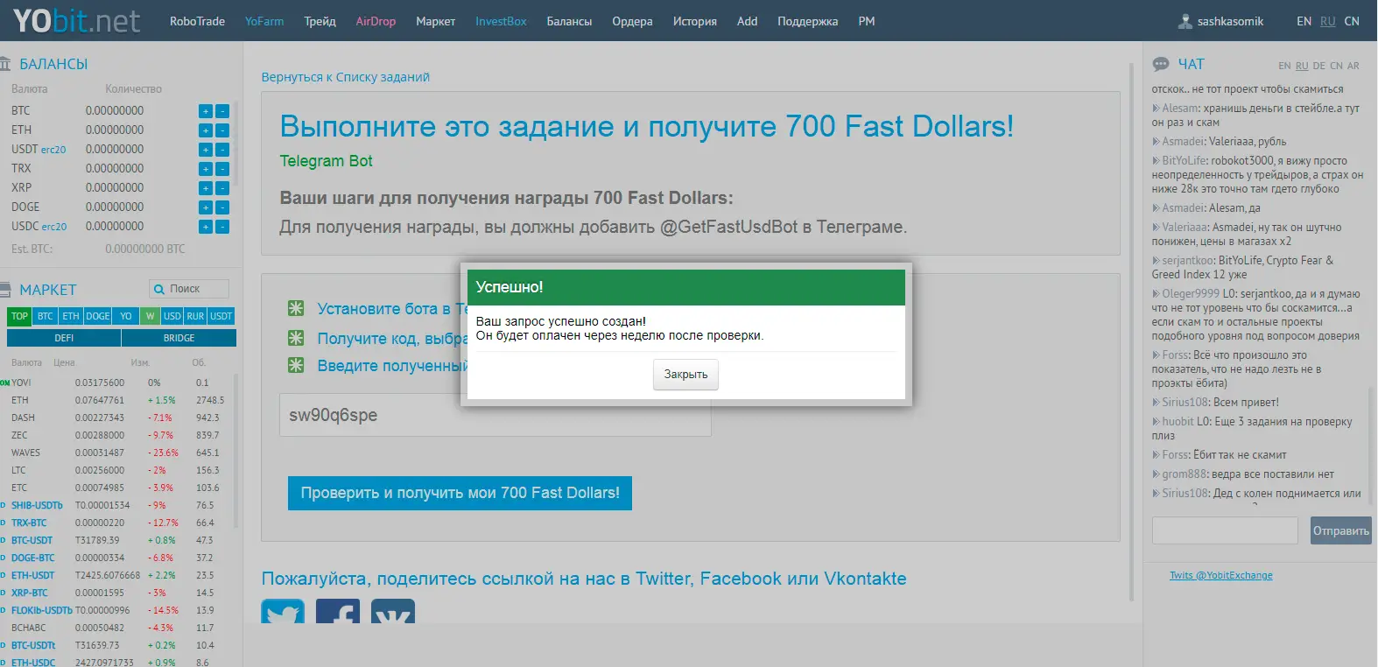Image resolution: width=1378 pixels, height=667 pixels.
Task: Share via the Vkontakte icon
Action: pos(393,612)
